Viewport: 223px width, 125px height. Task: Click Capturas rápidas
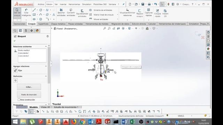[x=149, y=12]
